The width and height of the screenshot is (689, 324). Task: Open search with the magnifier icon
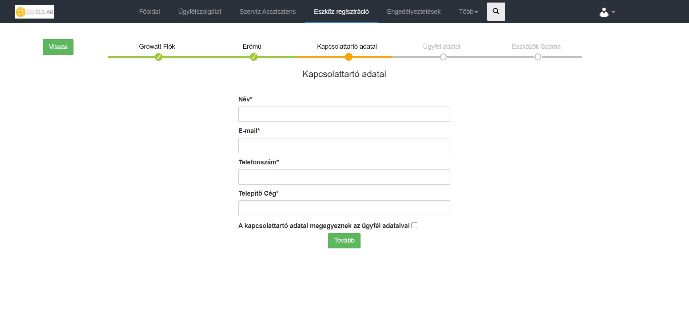[x=496, y=12]
